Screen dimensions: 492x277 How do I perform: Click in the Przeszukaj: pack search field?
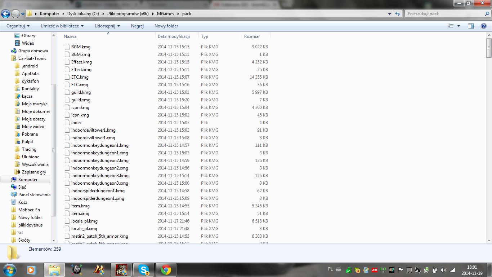(445, 14)
